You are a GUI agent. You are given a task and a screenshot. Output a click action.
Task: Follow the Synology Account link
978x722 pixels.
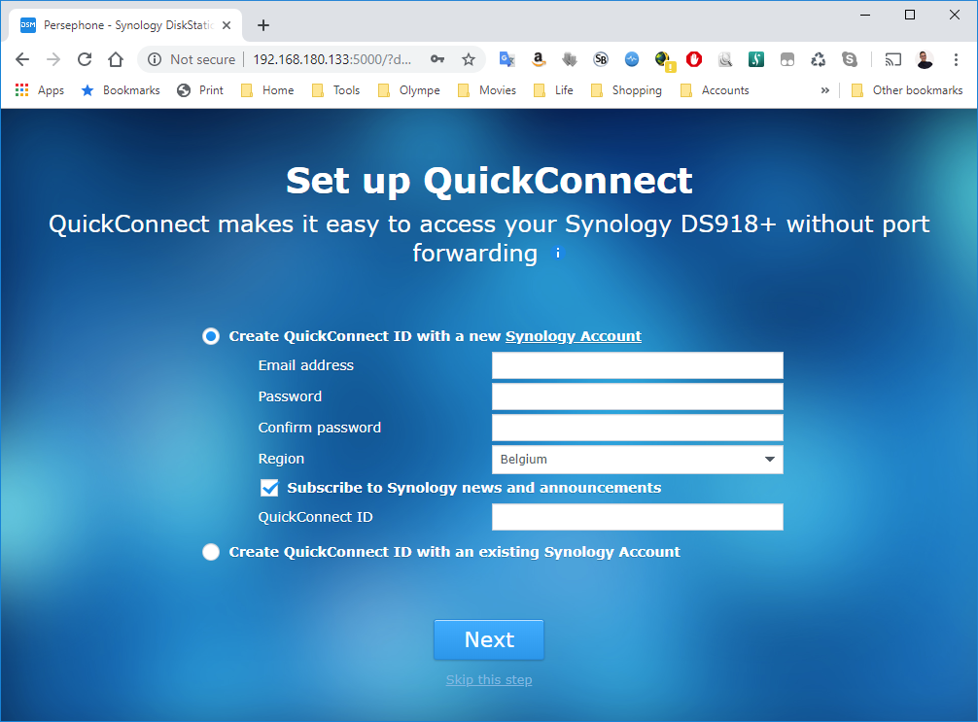click(x=574, y=336)
